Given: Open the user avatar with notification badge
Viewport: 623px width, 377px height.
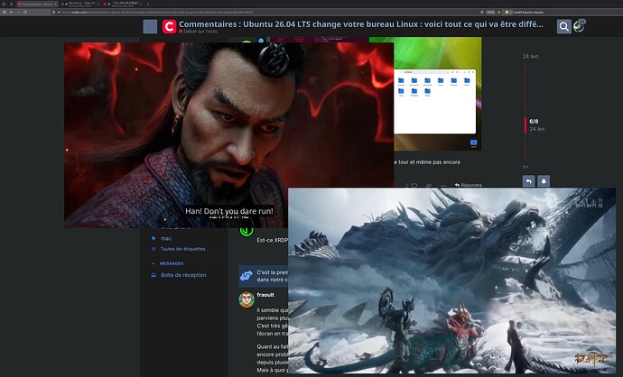Looking at the screenshot, I should coord(579,26).
